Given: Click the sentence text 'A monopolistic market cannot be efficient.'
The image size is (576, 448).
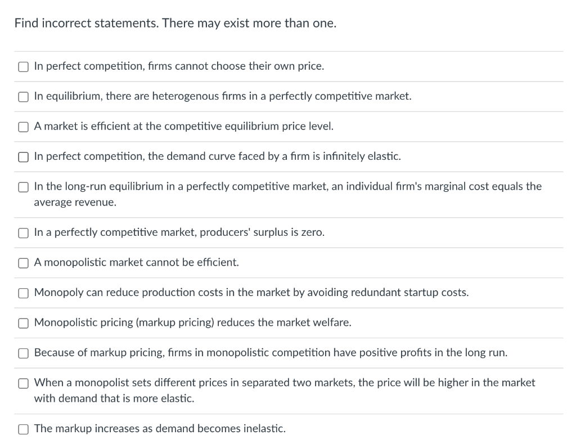Looking at the screenshot, I should click(x=136, y=262).
